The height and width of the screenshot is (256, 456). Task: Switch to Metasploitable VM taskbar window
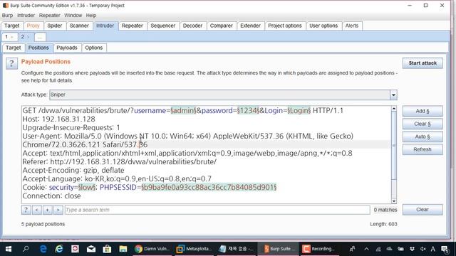tap(195, 249)
